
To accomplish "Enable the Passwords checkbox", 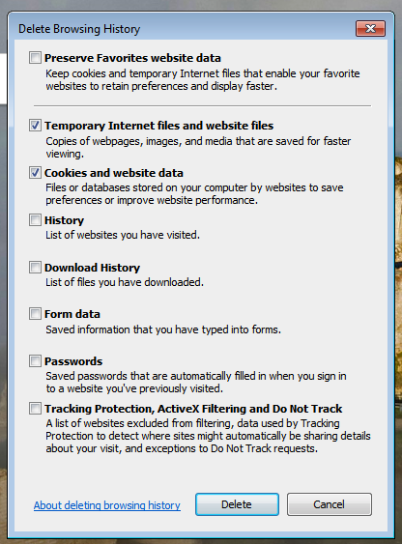I will click(35, 360).
